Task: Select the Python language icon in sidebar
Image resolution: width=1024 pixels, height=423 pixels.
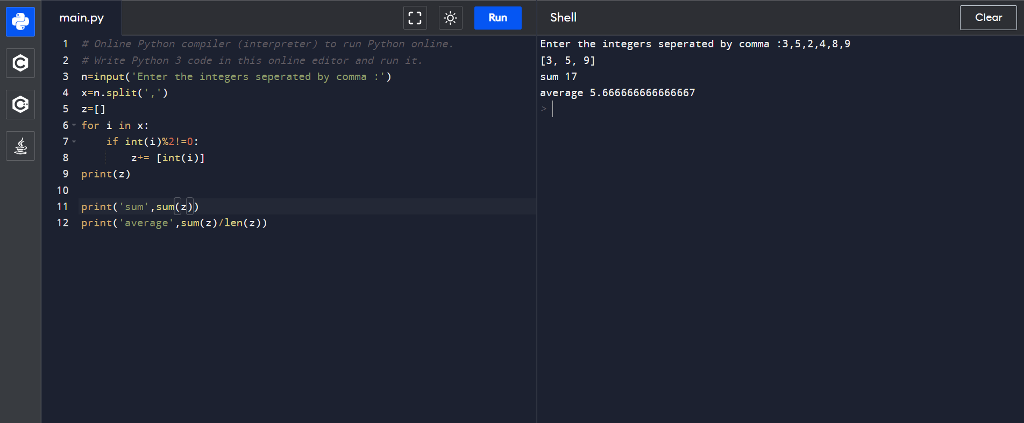Action: pos(20,22)
